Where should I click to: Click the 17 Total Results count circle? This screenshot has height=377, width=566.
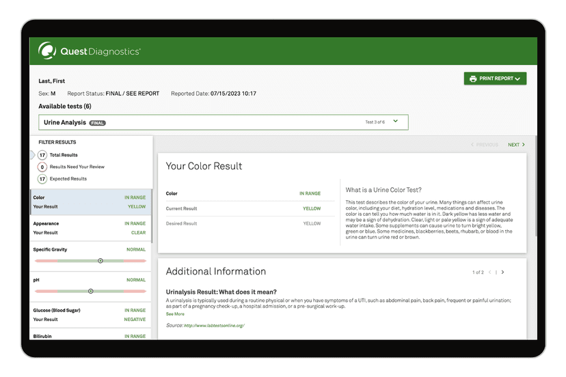click(42, 155)
